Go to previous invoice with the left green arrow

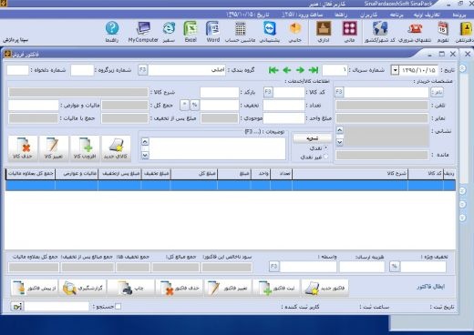tap(286, 70)
